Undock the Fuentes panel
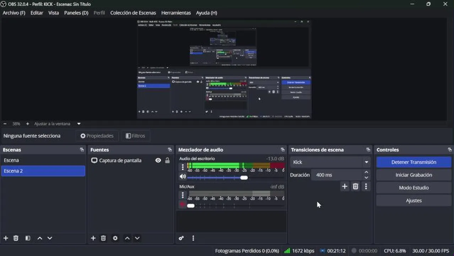 point(169,150)
